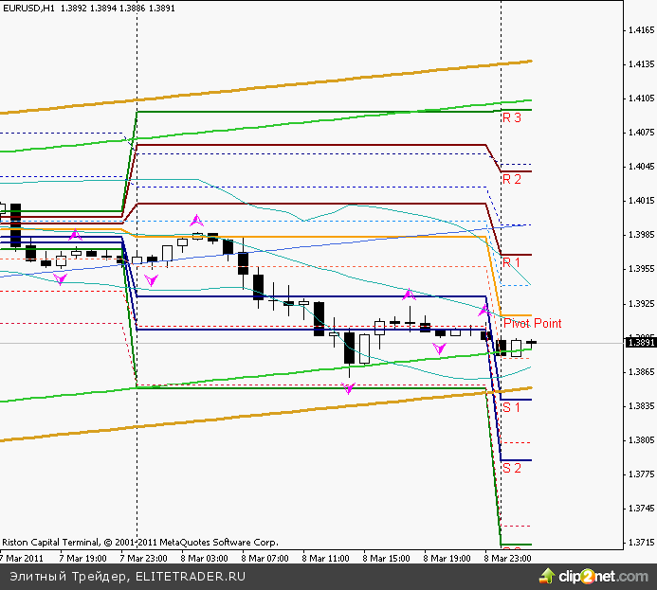The height and width of the screenshot is (590, 657).
Task: Open the ELITETRADER.RU link text
Action: (192, 575)
